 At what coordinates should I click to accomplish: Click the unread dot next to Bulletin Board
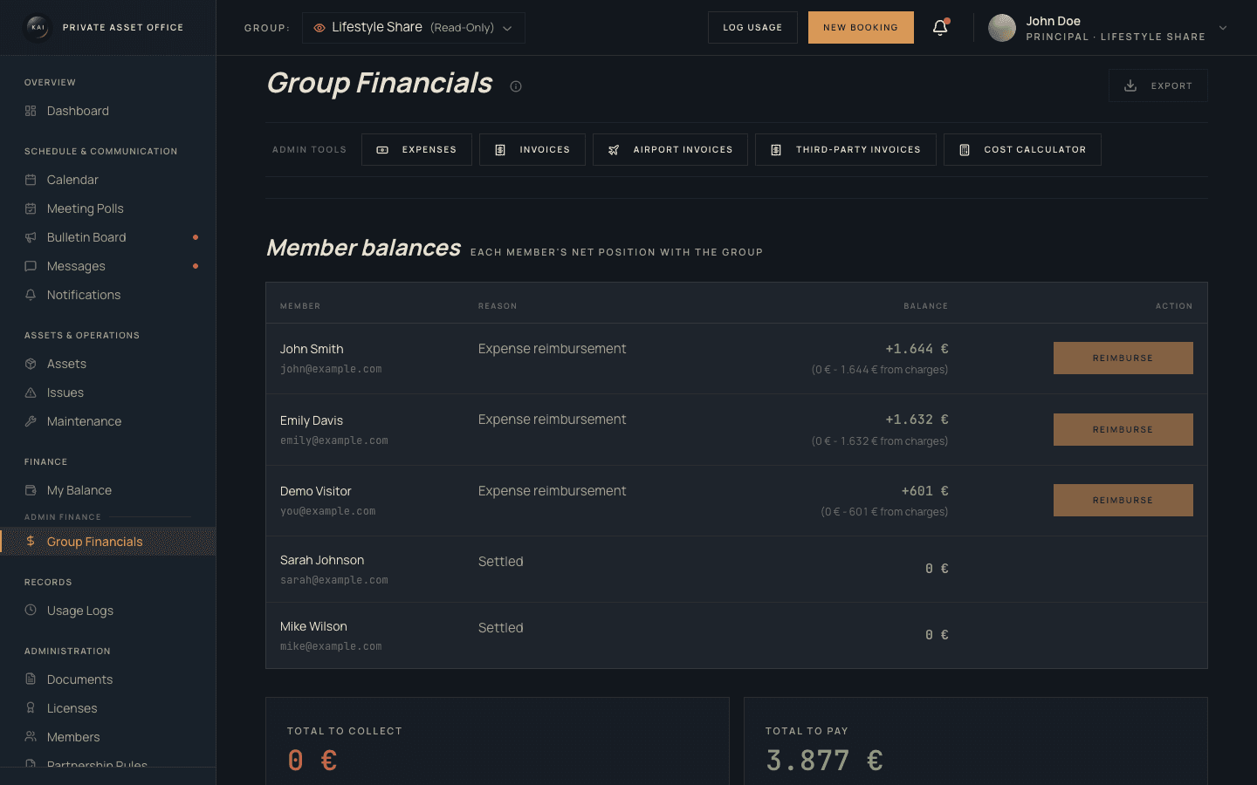click(x=196, y=237)
